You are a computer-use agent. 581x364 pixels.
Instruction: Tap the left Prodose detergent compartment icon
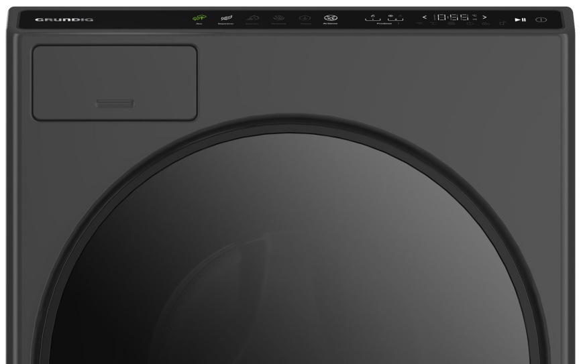[x=372, y=17]
